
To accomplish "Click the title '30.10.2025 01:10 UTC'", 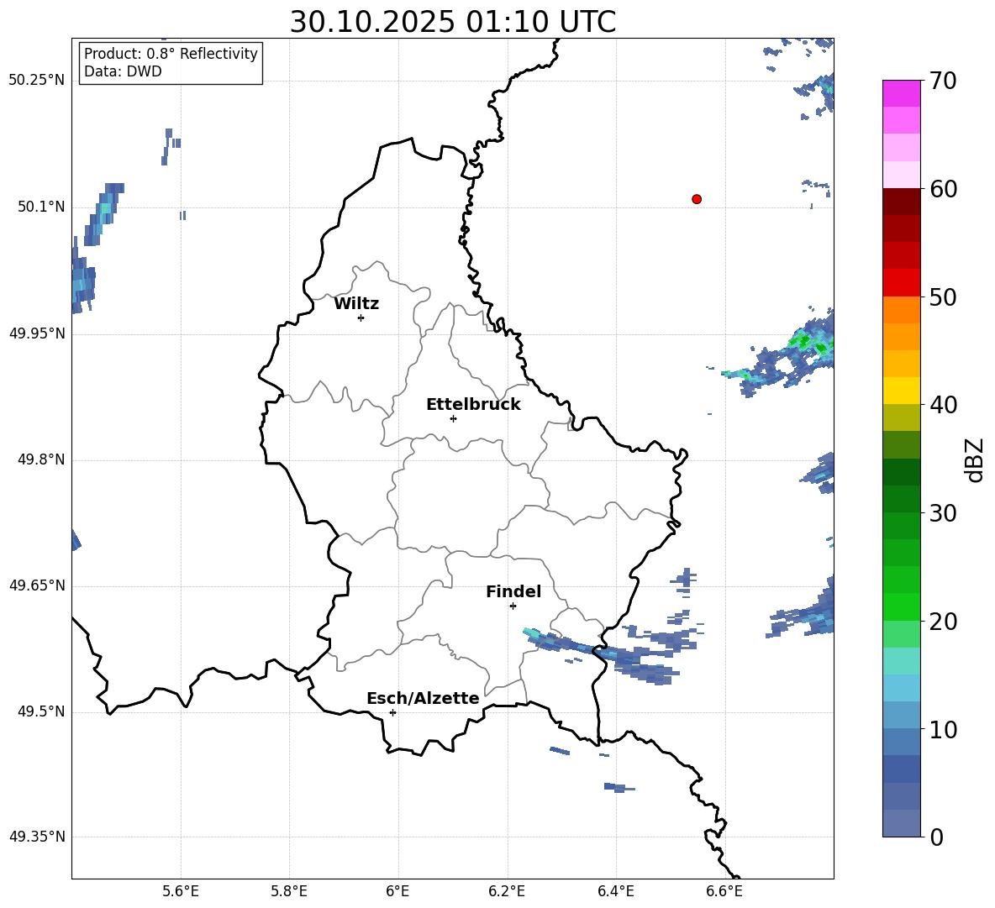I will click(452, 22).
